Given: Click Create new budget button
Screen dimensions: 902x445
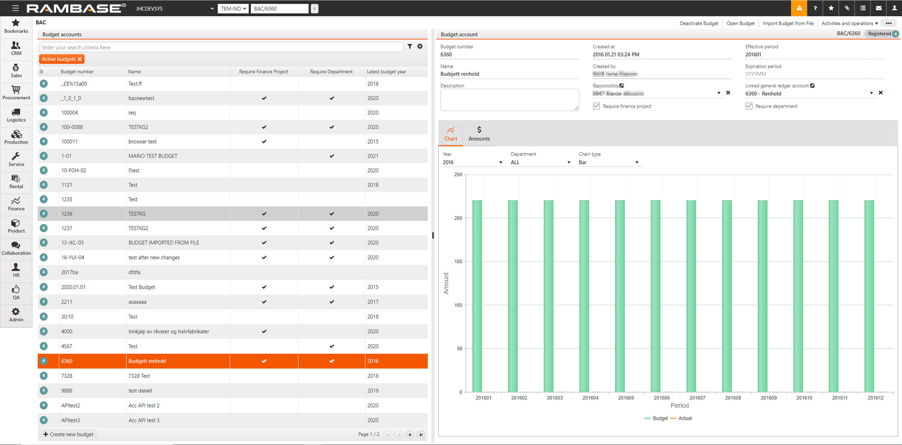Looking at the screenshot, I should click(x=68, y=434).
